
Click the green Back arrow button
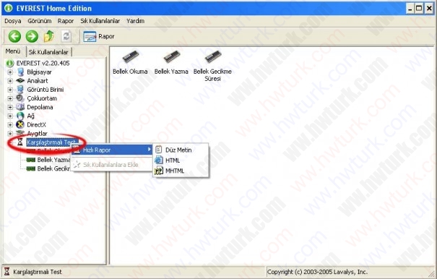point(14,36)
